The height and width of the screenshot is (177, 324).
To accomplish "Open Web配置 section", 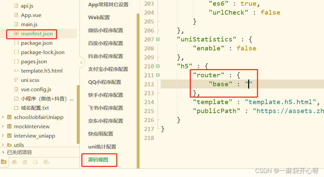I will pos(99,18).
